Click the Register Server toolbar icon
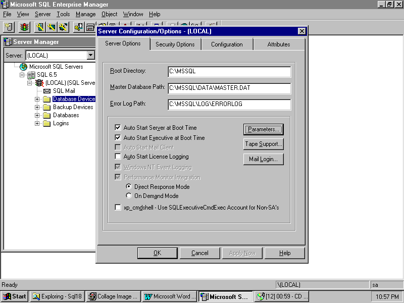This screenshot has width=404, height=303. click(x=9, y=27)
